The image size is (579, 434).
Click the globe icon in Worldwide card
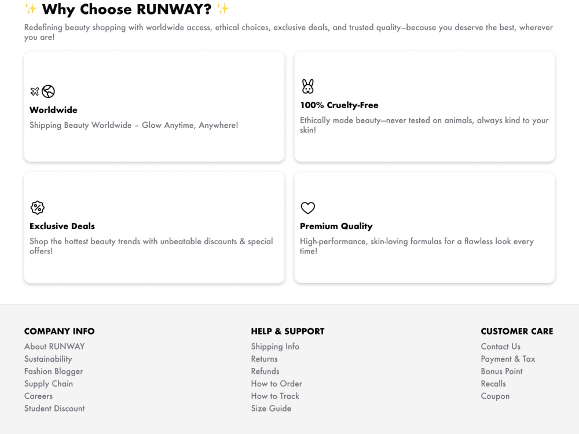pyautogui.click(x=49, y=91)
